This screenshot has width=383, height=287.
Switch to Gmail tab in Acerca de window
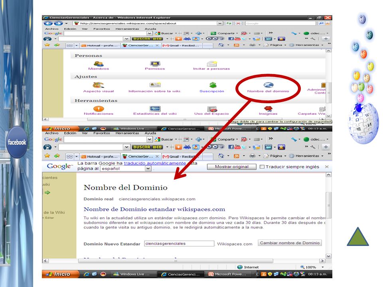coord(182,45)
